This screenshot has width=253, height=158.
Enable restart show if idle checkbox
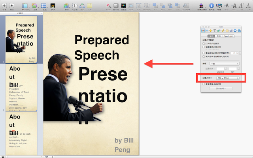point(204,53)
